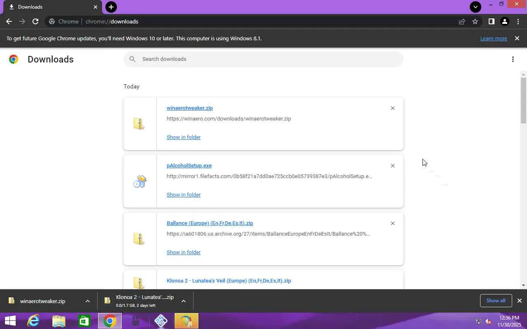Click the Today date heading
527x329 pixels.
click(x=131, y=86)
